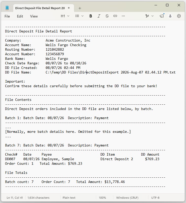186x203 pixels.
Task: Click the 'Payee' column header
Action: point(47,154)
